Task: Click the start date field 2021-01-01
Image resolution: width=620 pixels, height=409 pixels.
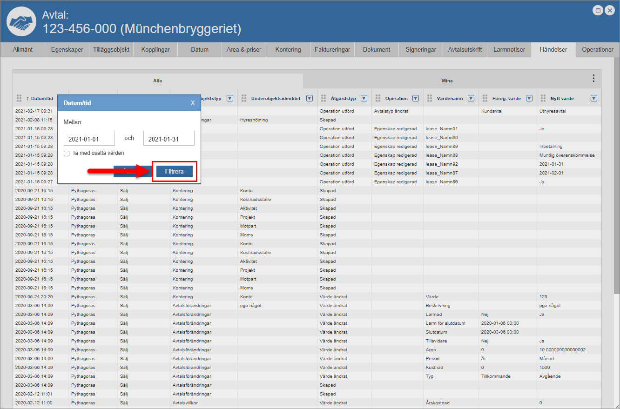Action: point(89,139)
